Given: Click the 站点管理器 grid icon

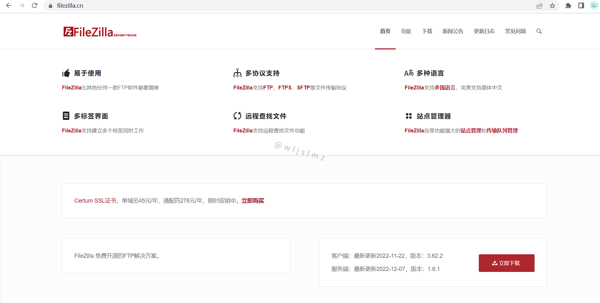Looking at the screenshot, I should tap(409, 116).
